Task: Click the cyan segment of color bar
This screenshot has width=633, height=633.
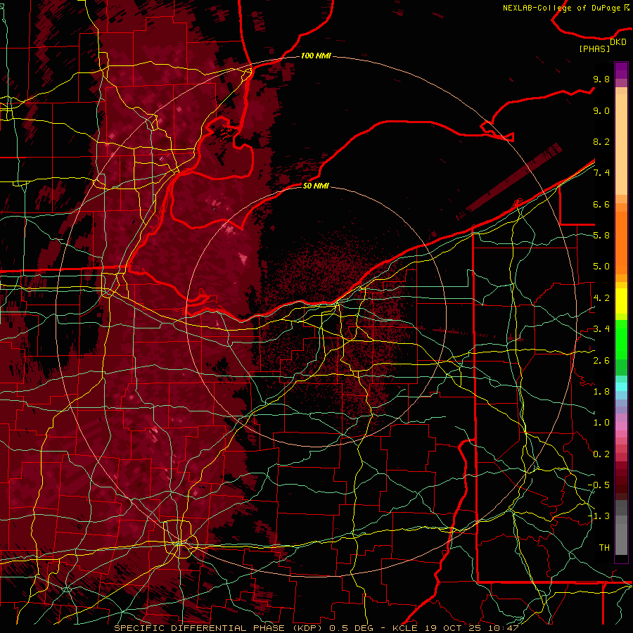Action: coord(621,387)
